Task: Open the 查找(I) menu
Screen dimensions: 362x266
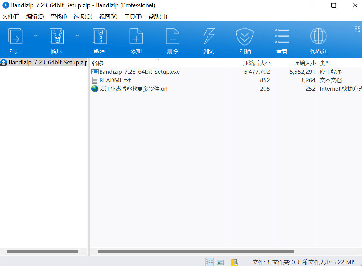Action: pos(59,17)
